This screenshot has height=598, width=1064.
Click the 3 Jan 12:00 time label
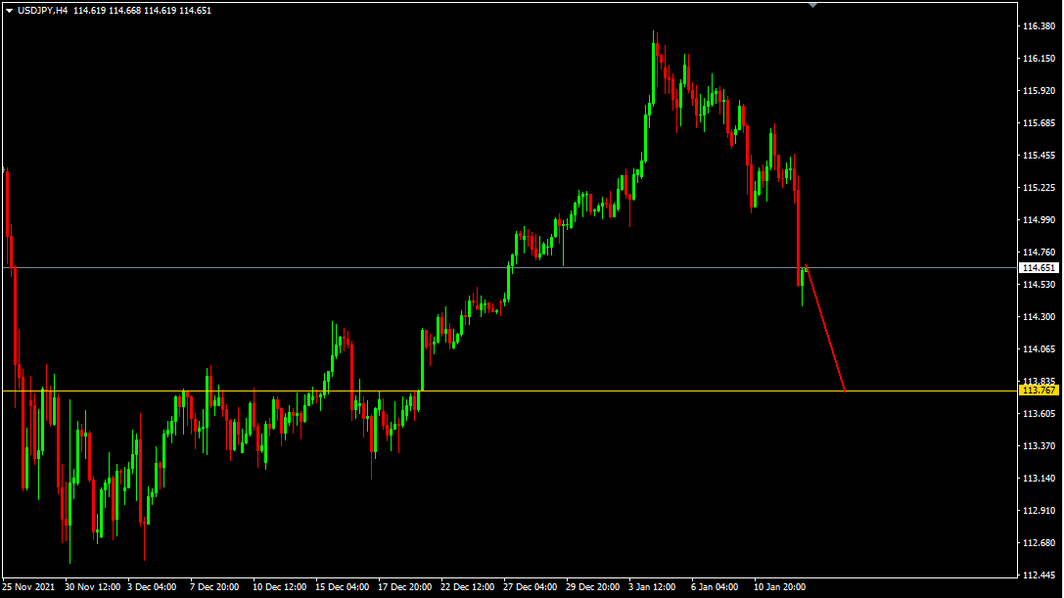coord(652,587)
